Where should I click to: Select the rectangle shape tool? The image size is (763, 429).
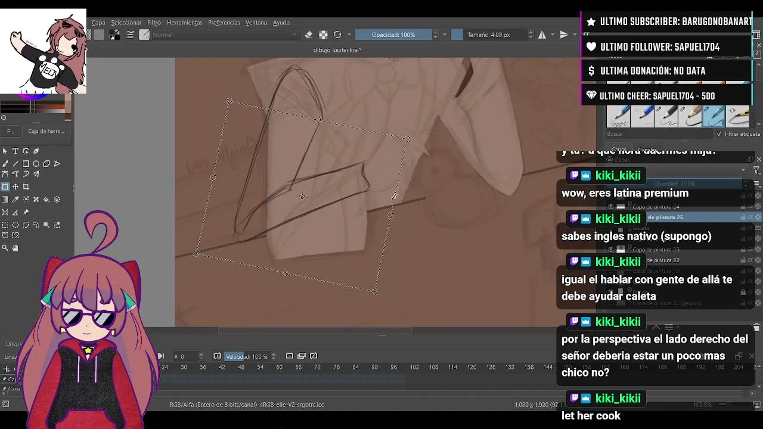tap(26, 164)
